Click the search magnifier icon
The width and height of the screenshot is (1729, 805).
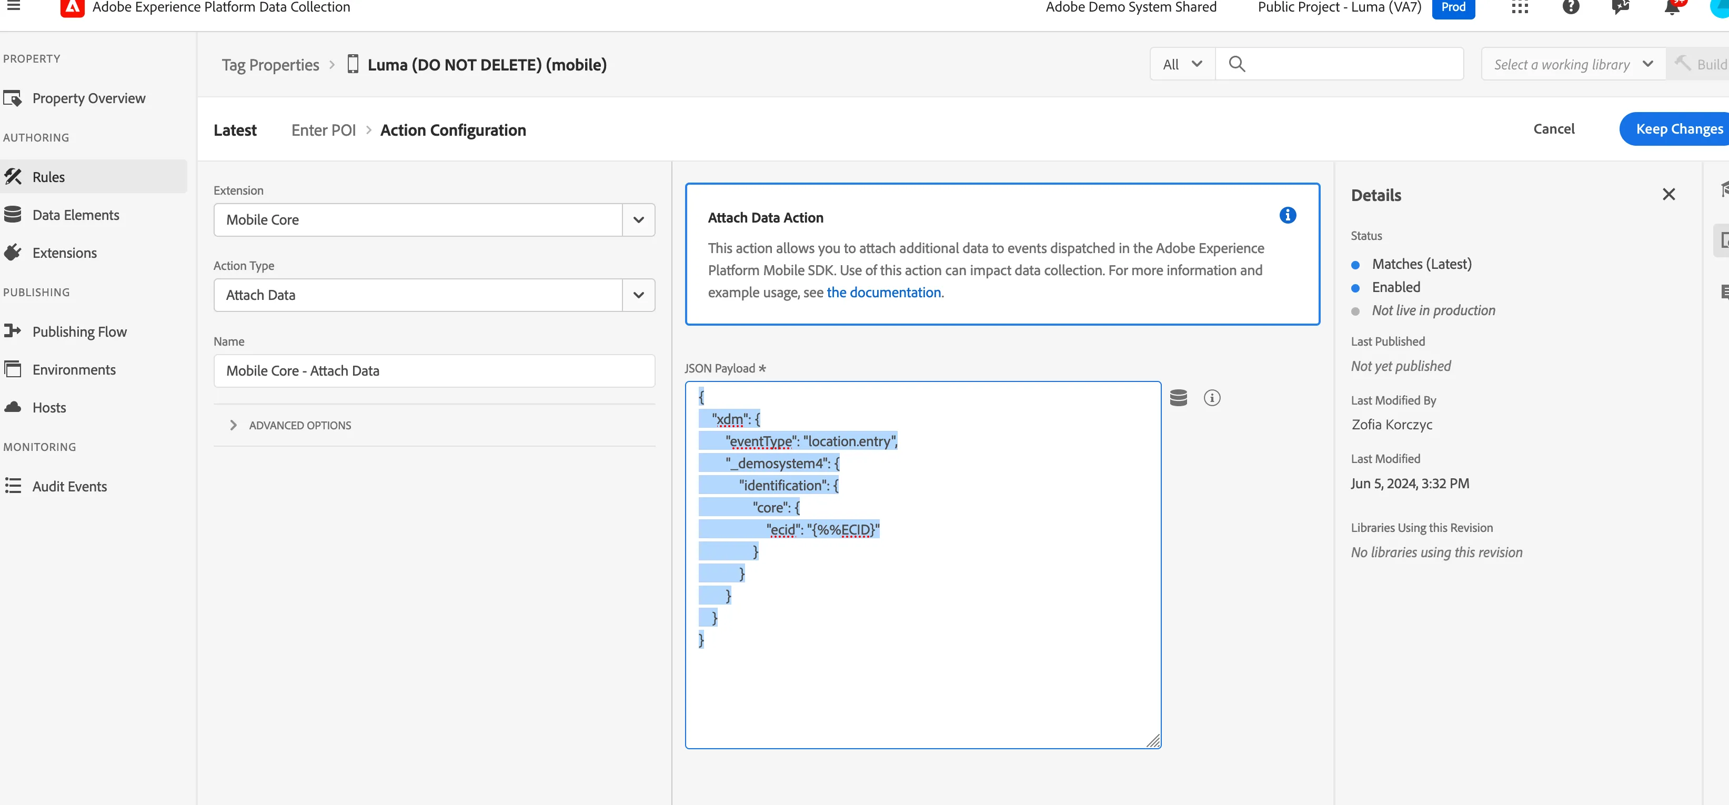click(1237, 64)
